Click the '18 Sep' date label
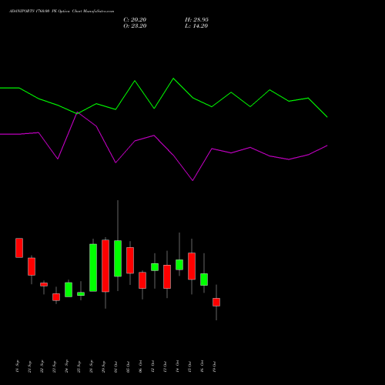Image resolution: width=385 pixels, height=385 pixels. (x=17, y=367)
